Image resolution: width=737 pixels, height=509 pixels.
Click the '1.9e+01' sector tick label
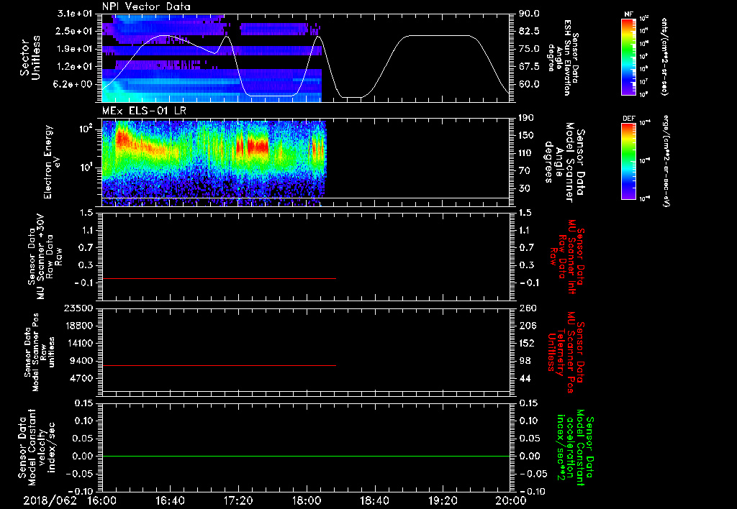pyautogui.click(x=75, y=49)
